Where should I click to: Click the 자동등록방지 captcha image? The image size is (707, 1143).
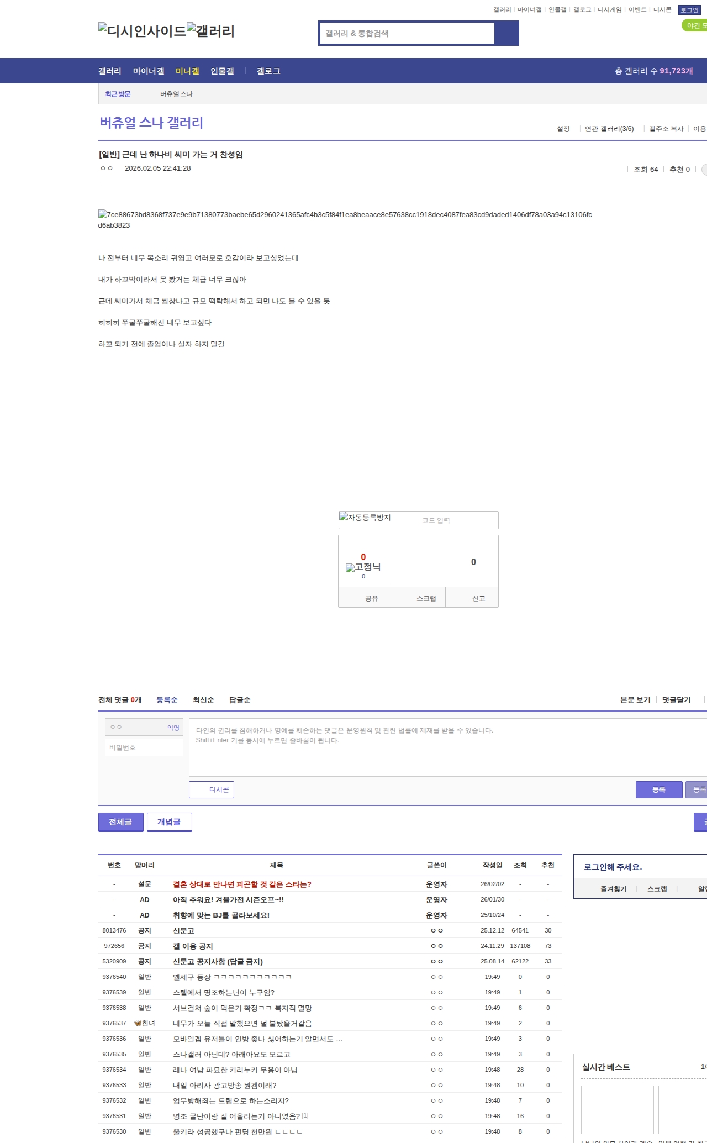[365, 518]
